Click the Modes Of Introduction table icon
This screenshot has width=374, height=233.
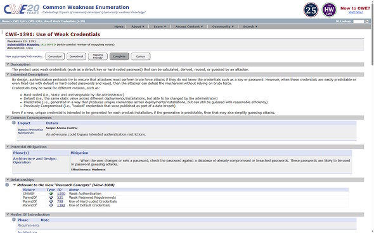point(14,220)
